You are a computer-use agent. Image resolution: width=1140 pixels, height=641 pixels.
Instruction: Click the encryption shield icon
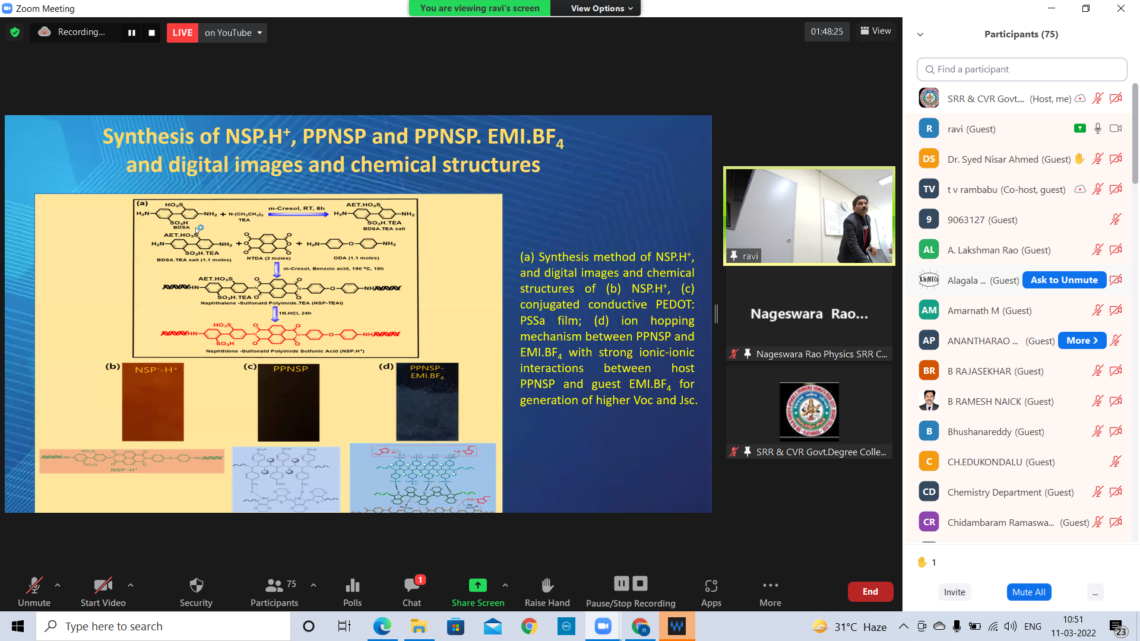[15, 32]
